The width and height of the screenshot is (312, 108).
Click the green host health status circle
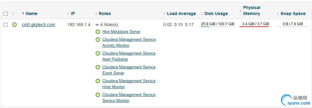14,25
